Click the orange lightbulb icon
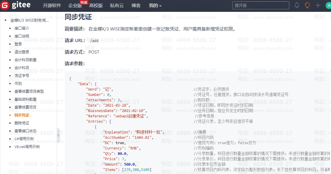This screenshot has height=174, width=331. pos(307,5)
